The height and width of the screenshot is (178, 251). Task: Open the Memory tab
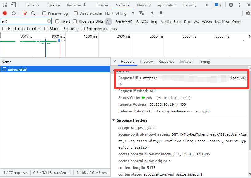point(143,5)
